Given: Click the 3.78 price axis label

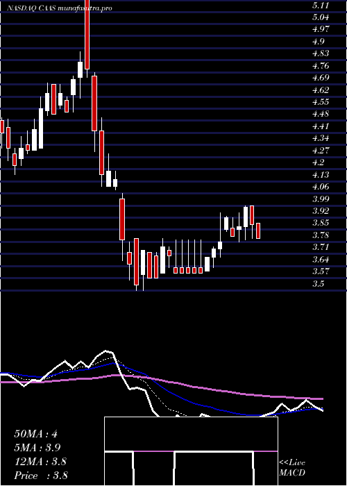Looking at the screenshot, I should click(x=321, y=236).
